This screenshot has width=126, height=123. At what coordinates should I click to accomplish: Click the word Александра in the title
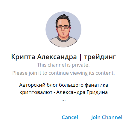(57, 57)
